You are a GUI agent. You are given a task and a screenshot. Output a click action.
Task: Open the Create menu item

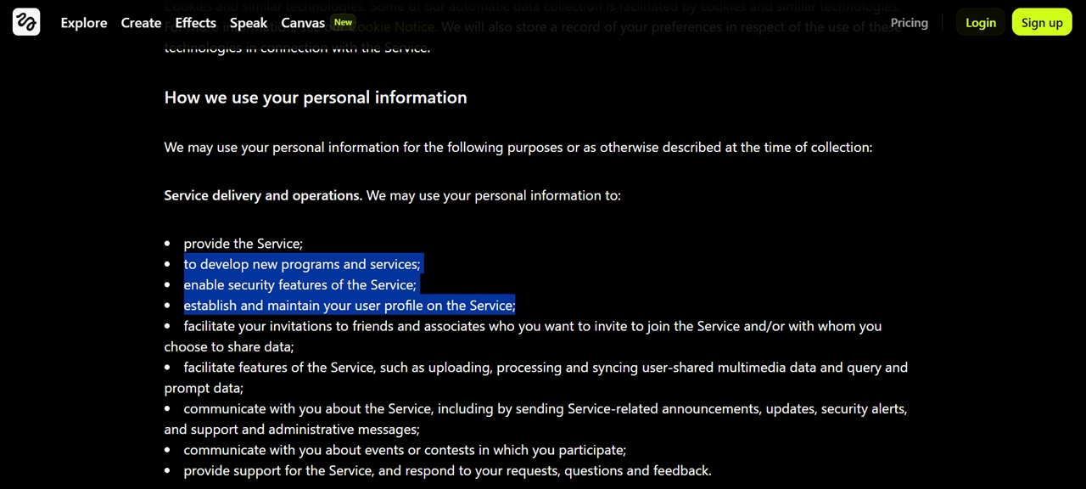pyautogui.click(x=141, y=23)
